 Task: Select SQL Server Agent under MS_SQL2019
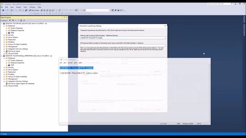pos(14,51)
